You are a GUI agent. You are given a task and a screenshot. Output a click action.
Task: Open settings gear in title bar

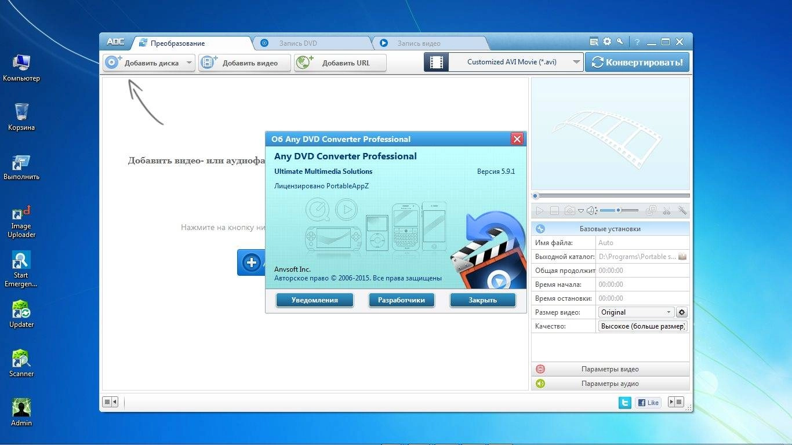click(607, 42)
